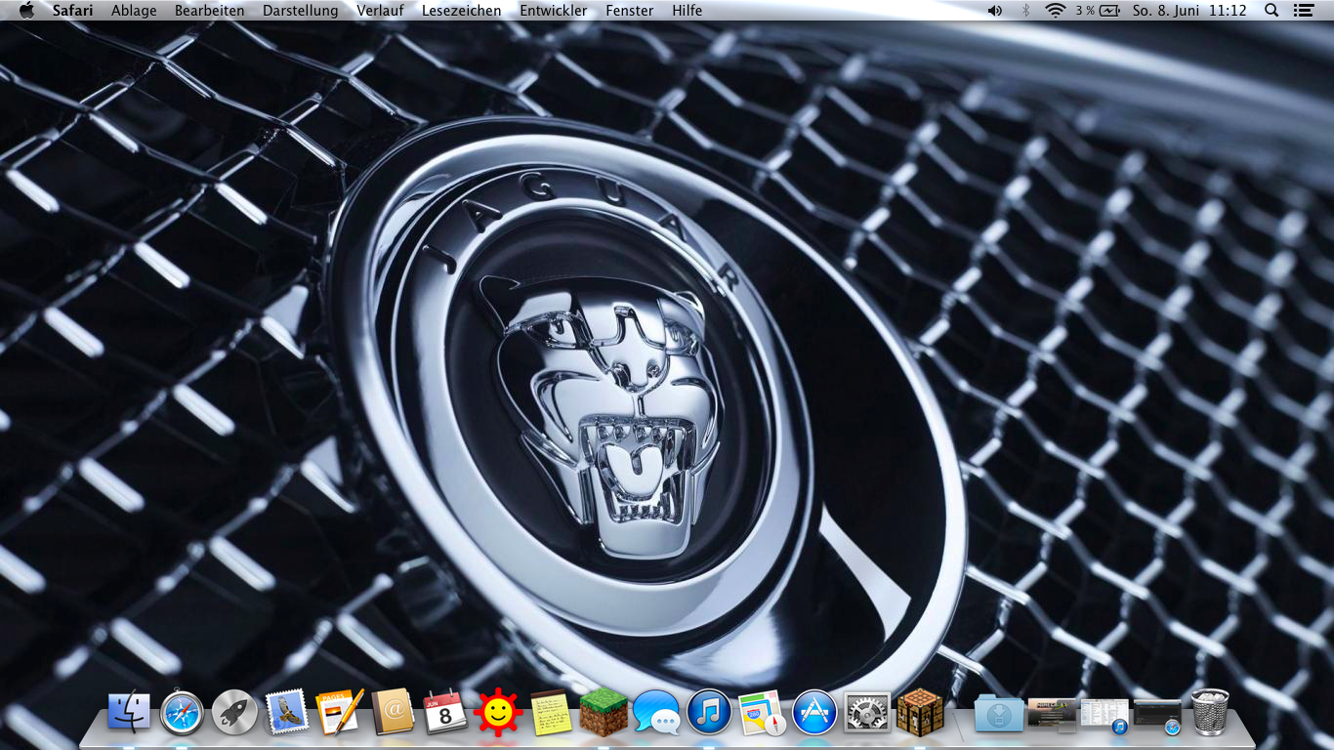Image resolution: width=1334 pixels, height=750 pixels.
Task: Open the Safari application menu
Action: [73, 10]
